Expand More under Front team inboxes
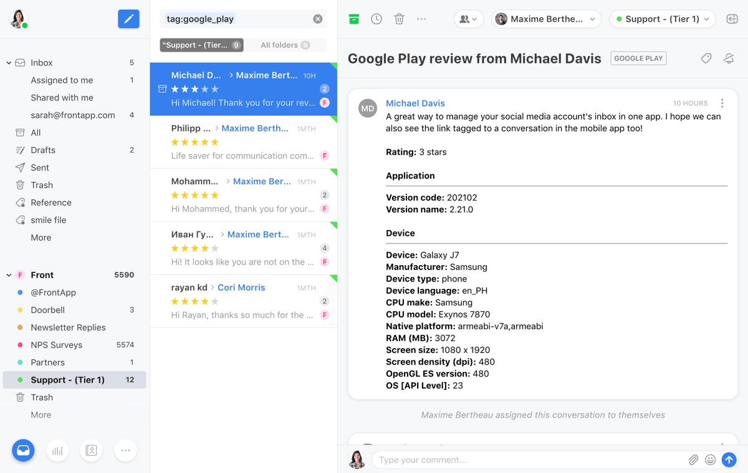The width and height of the screenshot is (748, 473). tap(41, 415)
